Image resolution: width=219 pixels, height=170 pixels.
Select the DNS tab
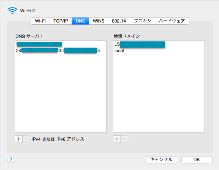[80, 21]
